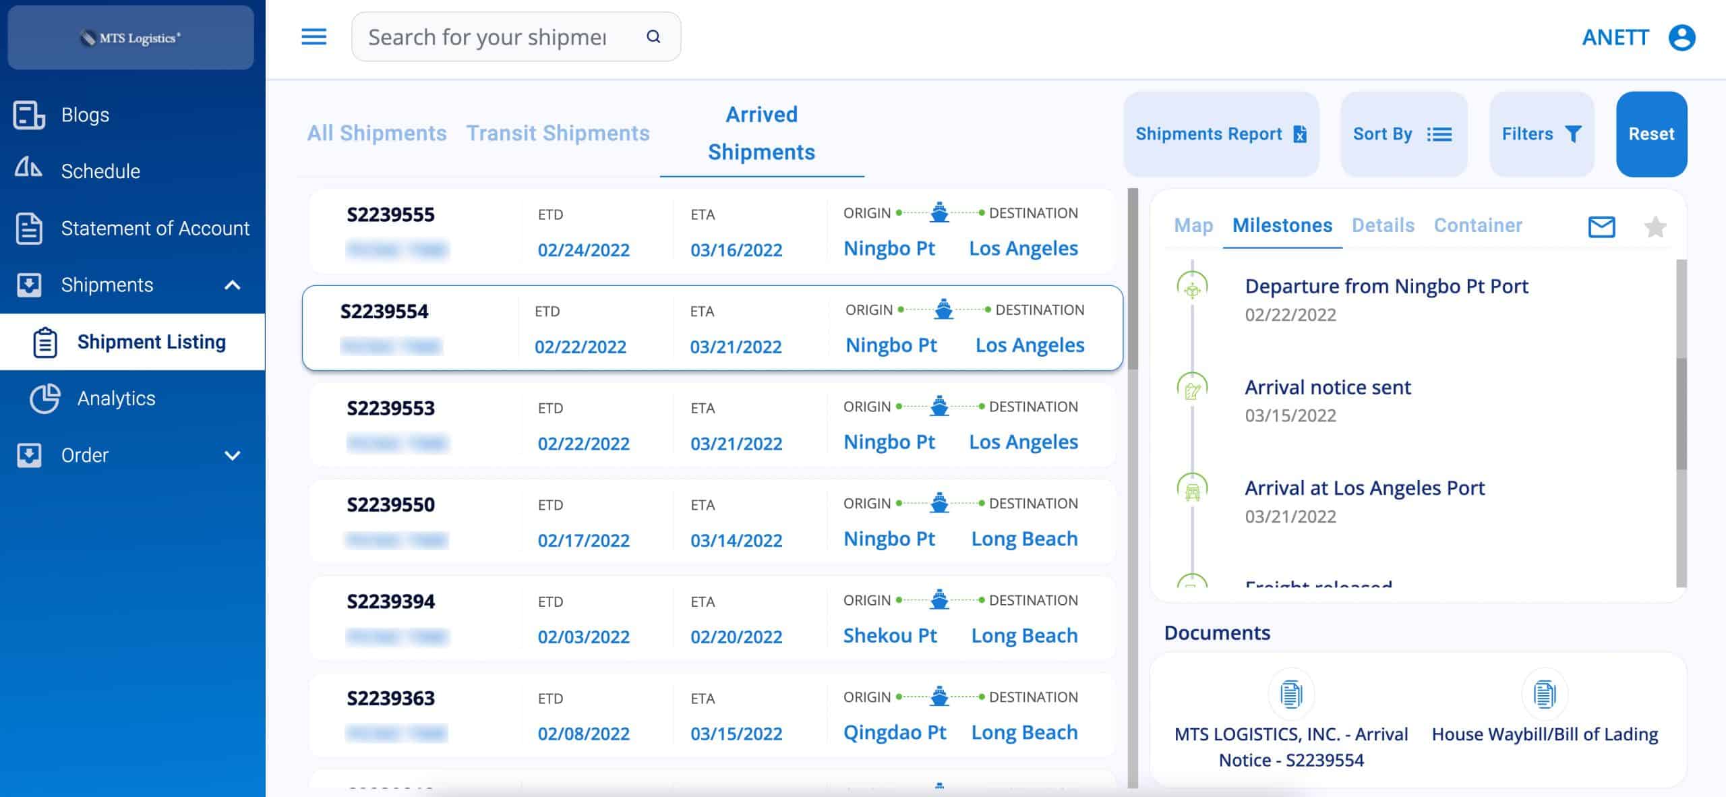Select the Arrived Shipments tab

(761, 134)
